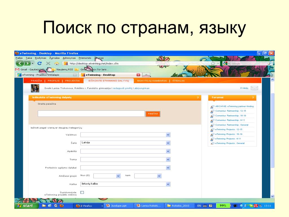Viewport: 289px width, 217px height.
Task: Click the atsijungimas link
Action: point(142,88)
